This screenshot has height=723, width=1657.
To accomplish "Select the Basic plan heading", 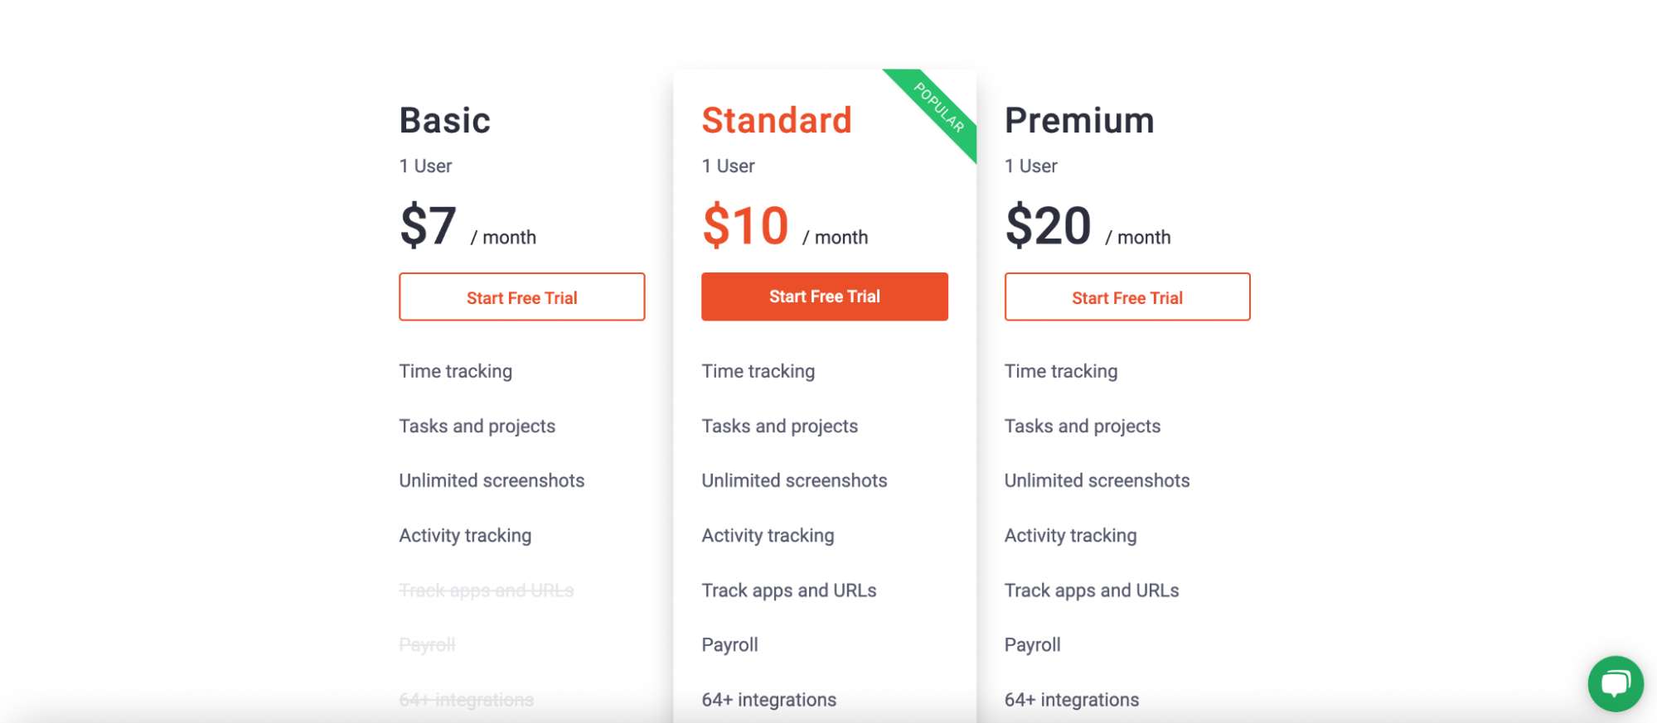I will [x=444, y=119].
